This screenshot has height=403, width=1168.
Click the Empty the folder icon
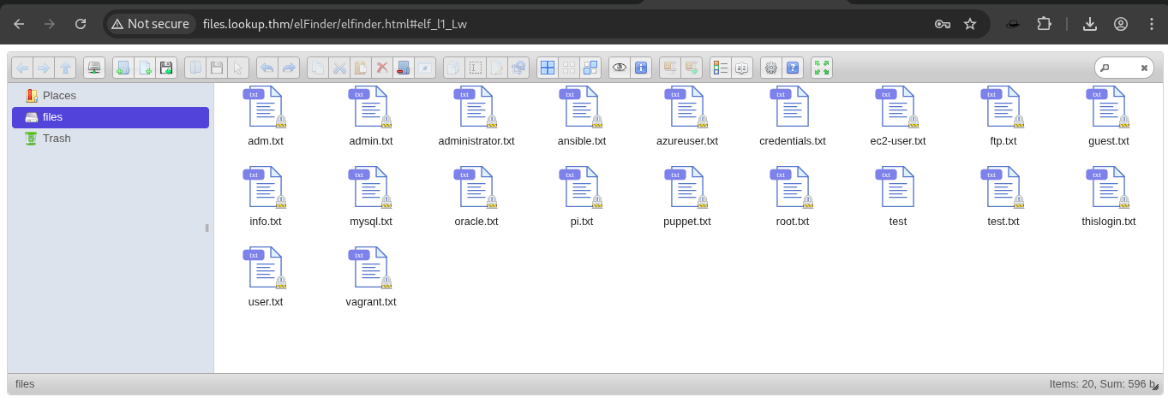point(404,68)
